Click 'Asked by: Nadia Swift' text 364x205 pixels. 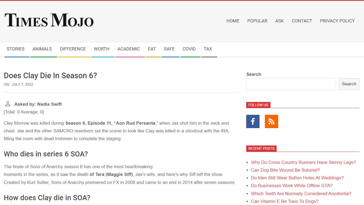[x=38, y=104]
